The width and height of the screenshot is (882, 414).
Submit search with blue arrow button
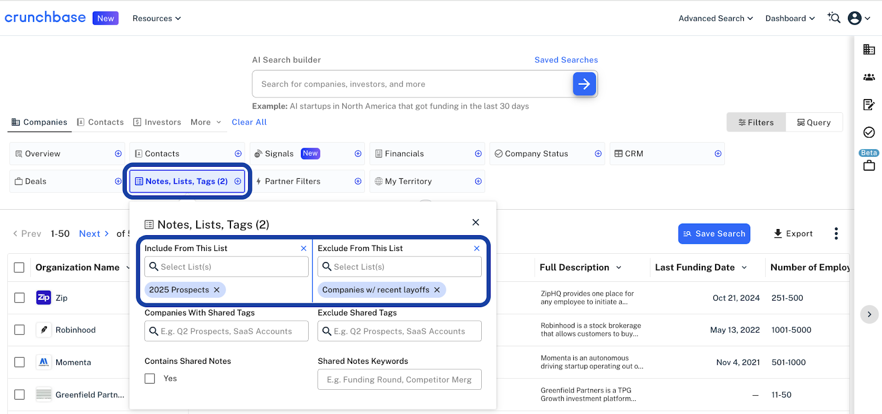click(x=584, y=84)
